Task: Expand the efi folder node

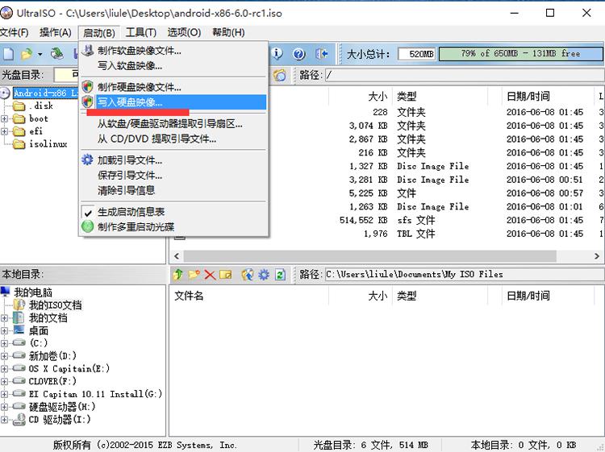Action: [x=4, y=131]
